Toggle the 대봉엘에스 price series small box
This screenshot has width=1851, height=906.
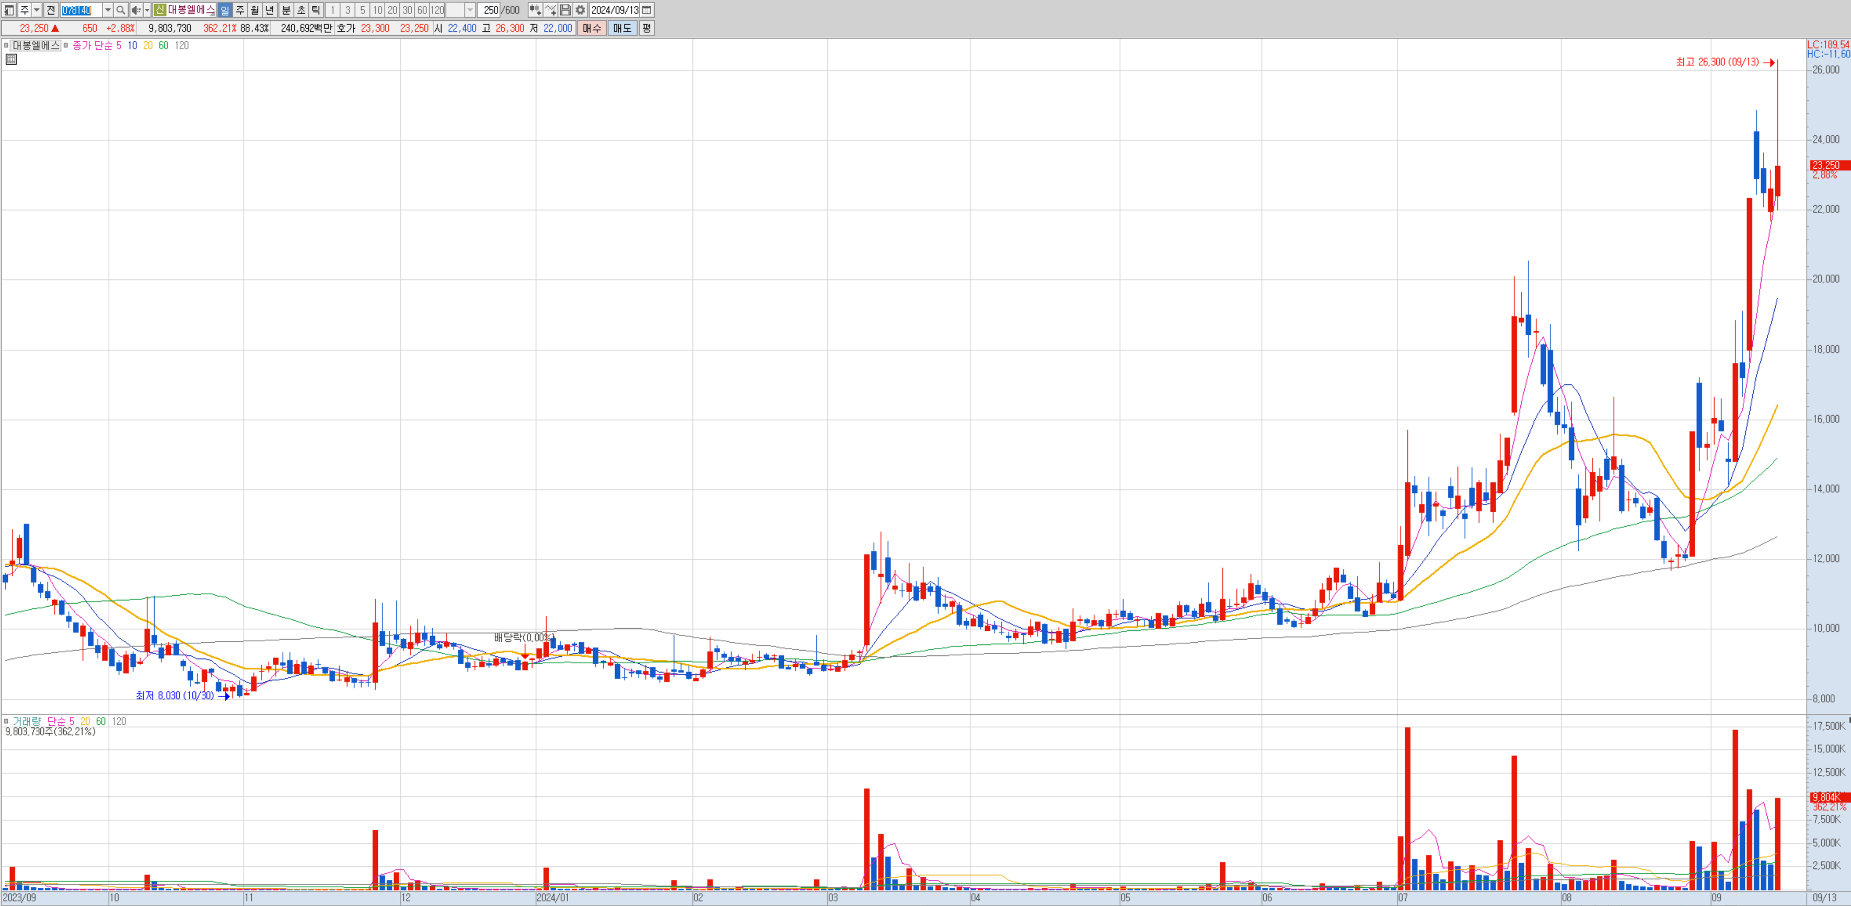[6, 45]
